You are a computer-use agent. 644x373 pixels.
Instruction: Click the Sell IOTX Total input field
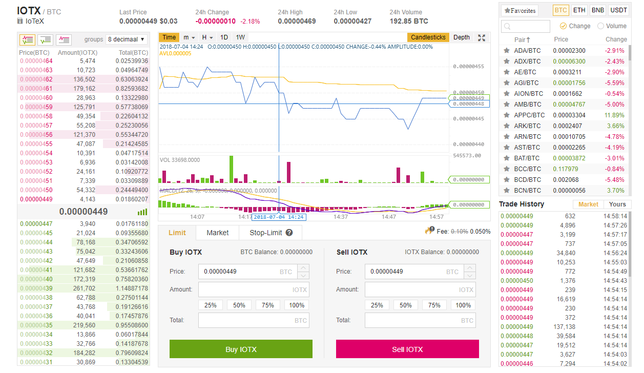coord(420,320)
